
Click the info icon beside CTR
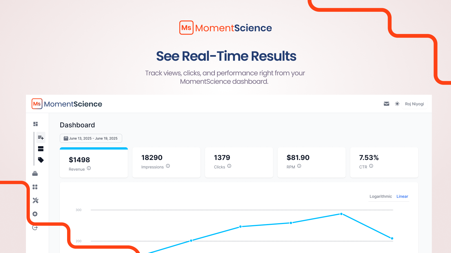[371, 166]
